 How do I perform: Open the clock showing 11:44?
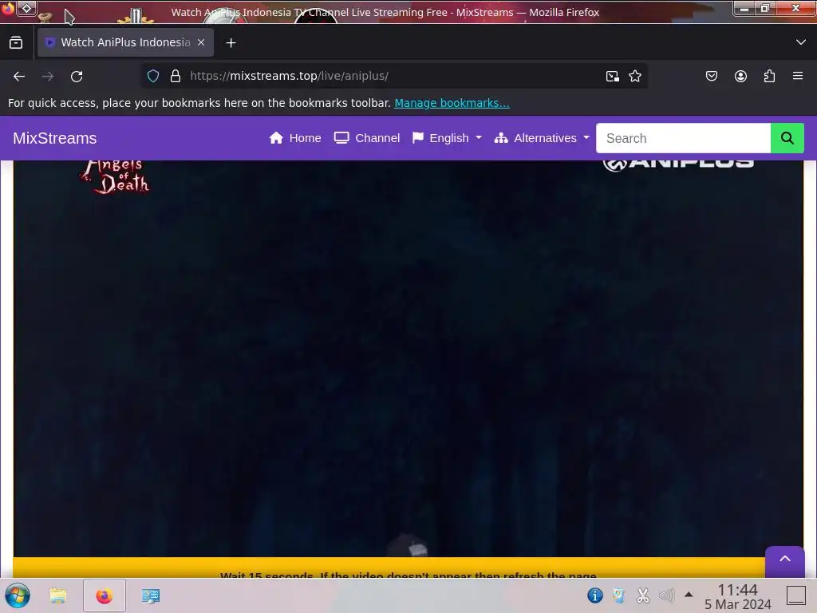coord(737,597)
